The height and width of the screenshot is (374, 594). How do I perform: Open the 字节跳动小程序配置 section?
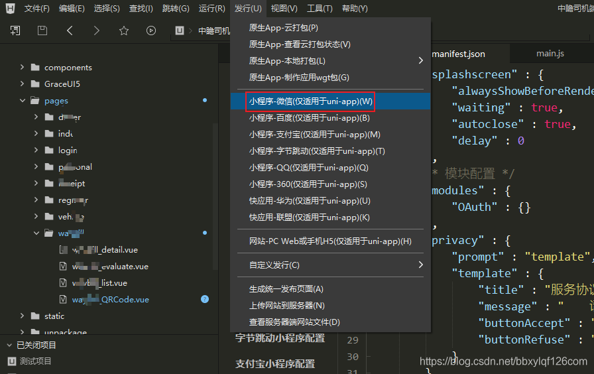click(280, 338)
